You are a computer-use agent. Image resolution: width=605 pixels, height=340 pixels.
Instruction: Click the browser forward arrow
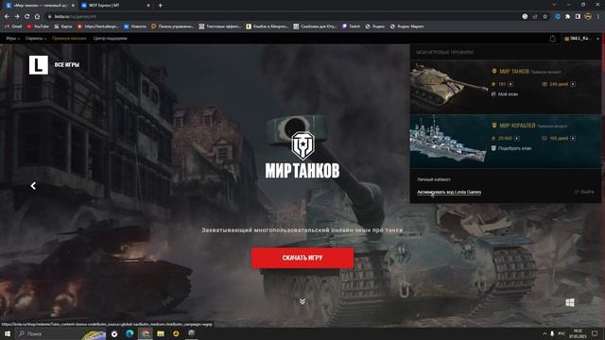click(x=17, y=17)
